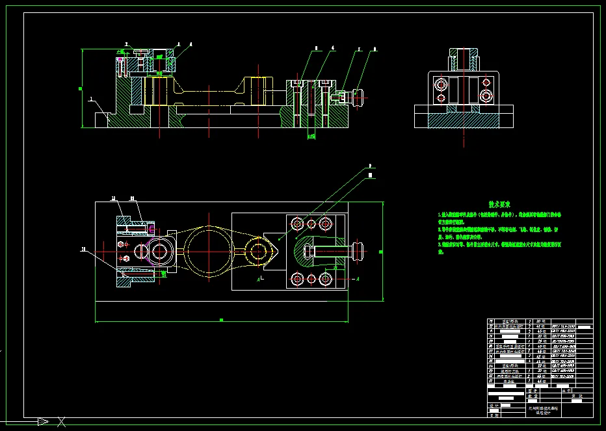Image resolution: width=606 pixels, height=431 pixels.
Task: Select balloon 9 leader label above the plan view
Action: (x=370, y=166)
